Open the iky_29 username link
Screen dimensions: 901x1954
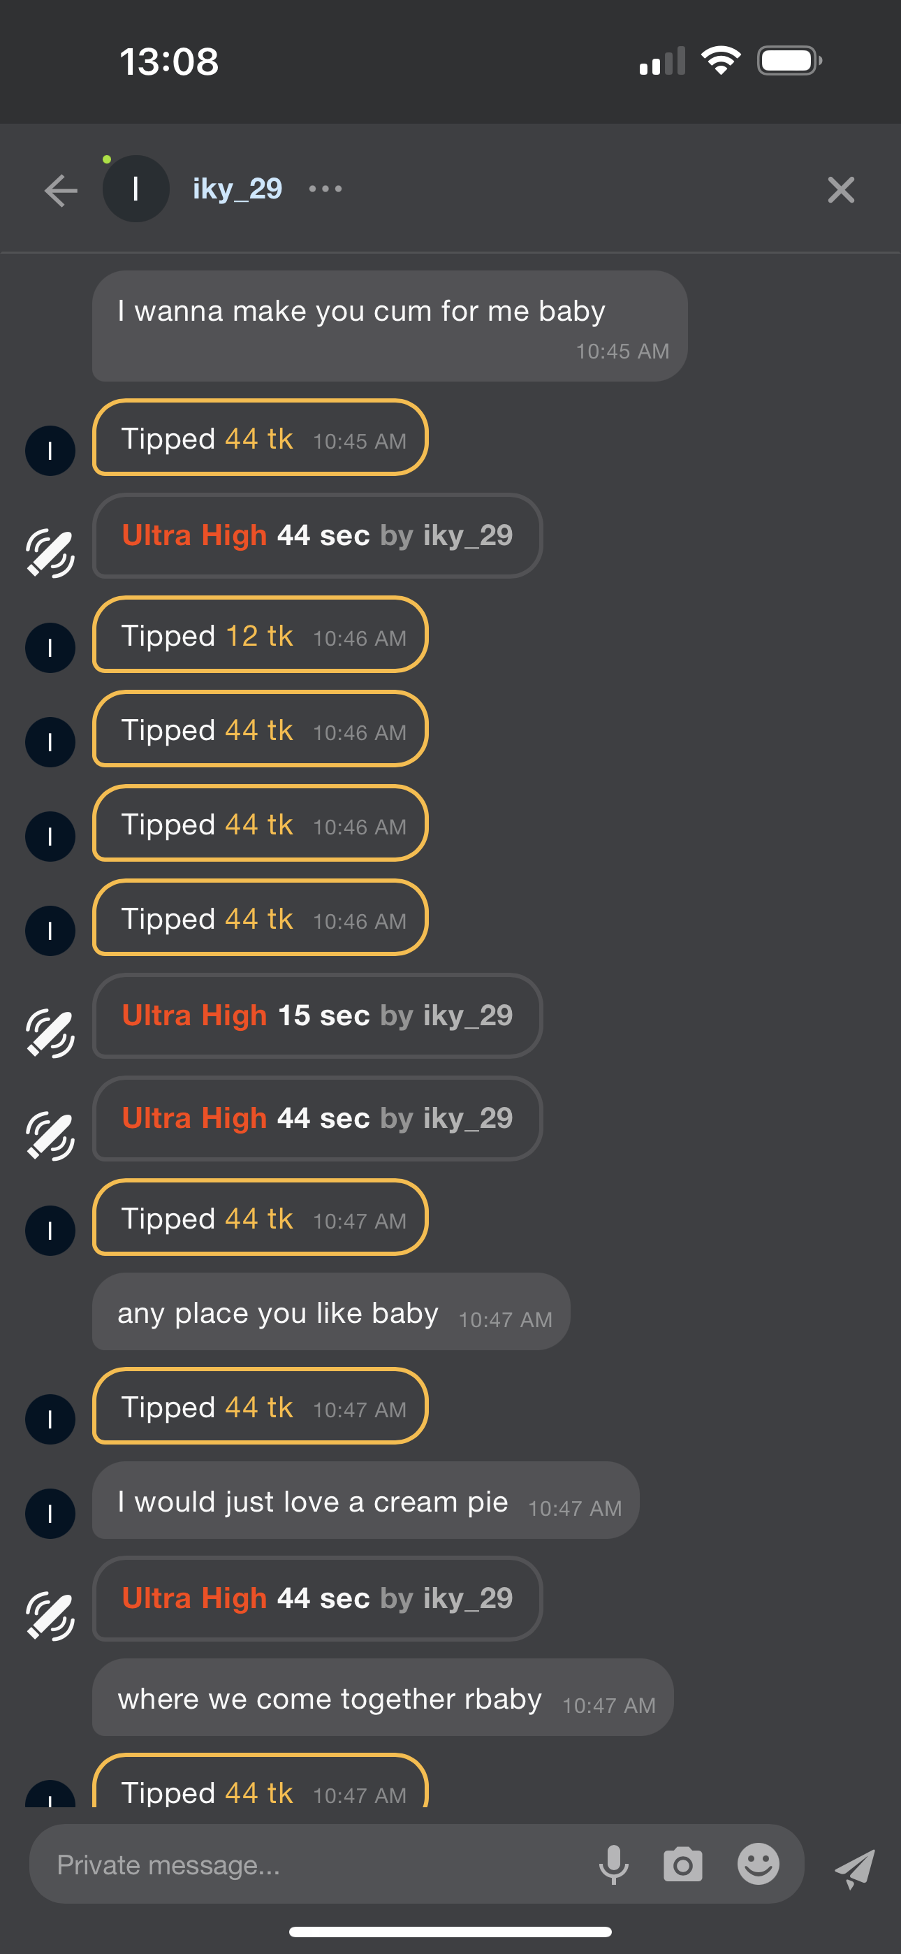[237, 189]
